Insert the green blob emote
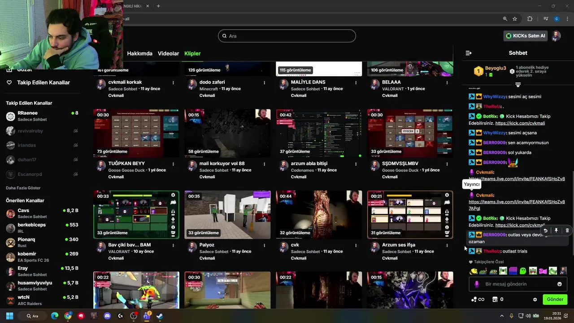 (523, 271)
